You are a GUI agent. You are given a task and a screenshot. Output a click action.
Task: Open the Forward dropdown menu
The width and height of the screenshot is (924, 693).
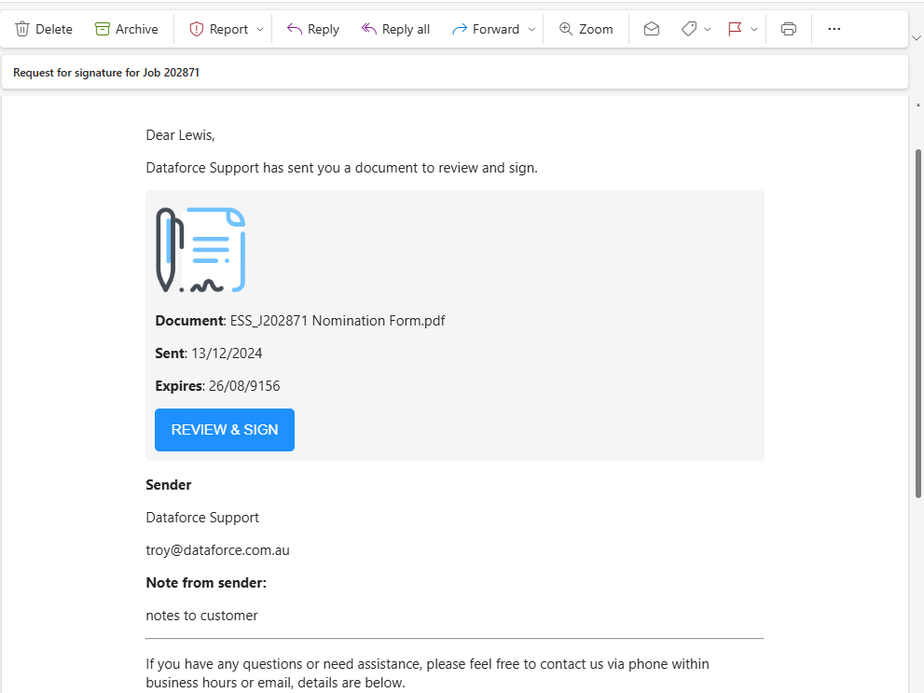click(531, 29)
